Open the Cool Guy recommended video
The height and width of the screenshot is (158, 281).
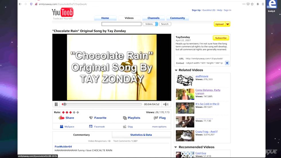coord(201,153)
